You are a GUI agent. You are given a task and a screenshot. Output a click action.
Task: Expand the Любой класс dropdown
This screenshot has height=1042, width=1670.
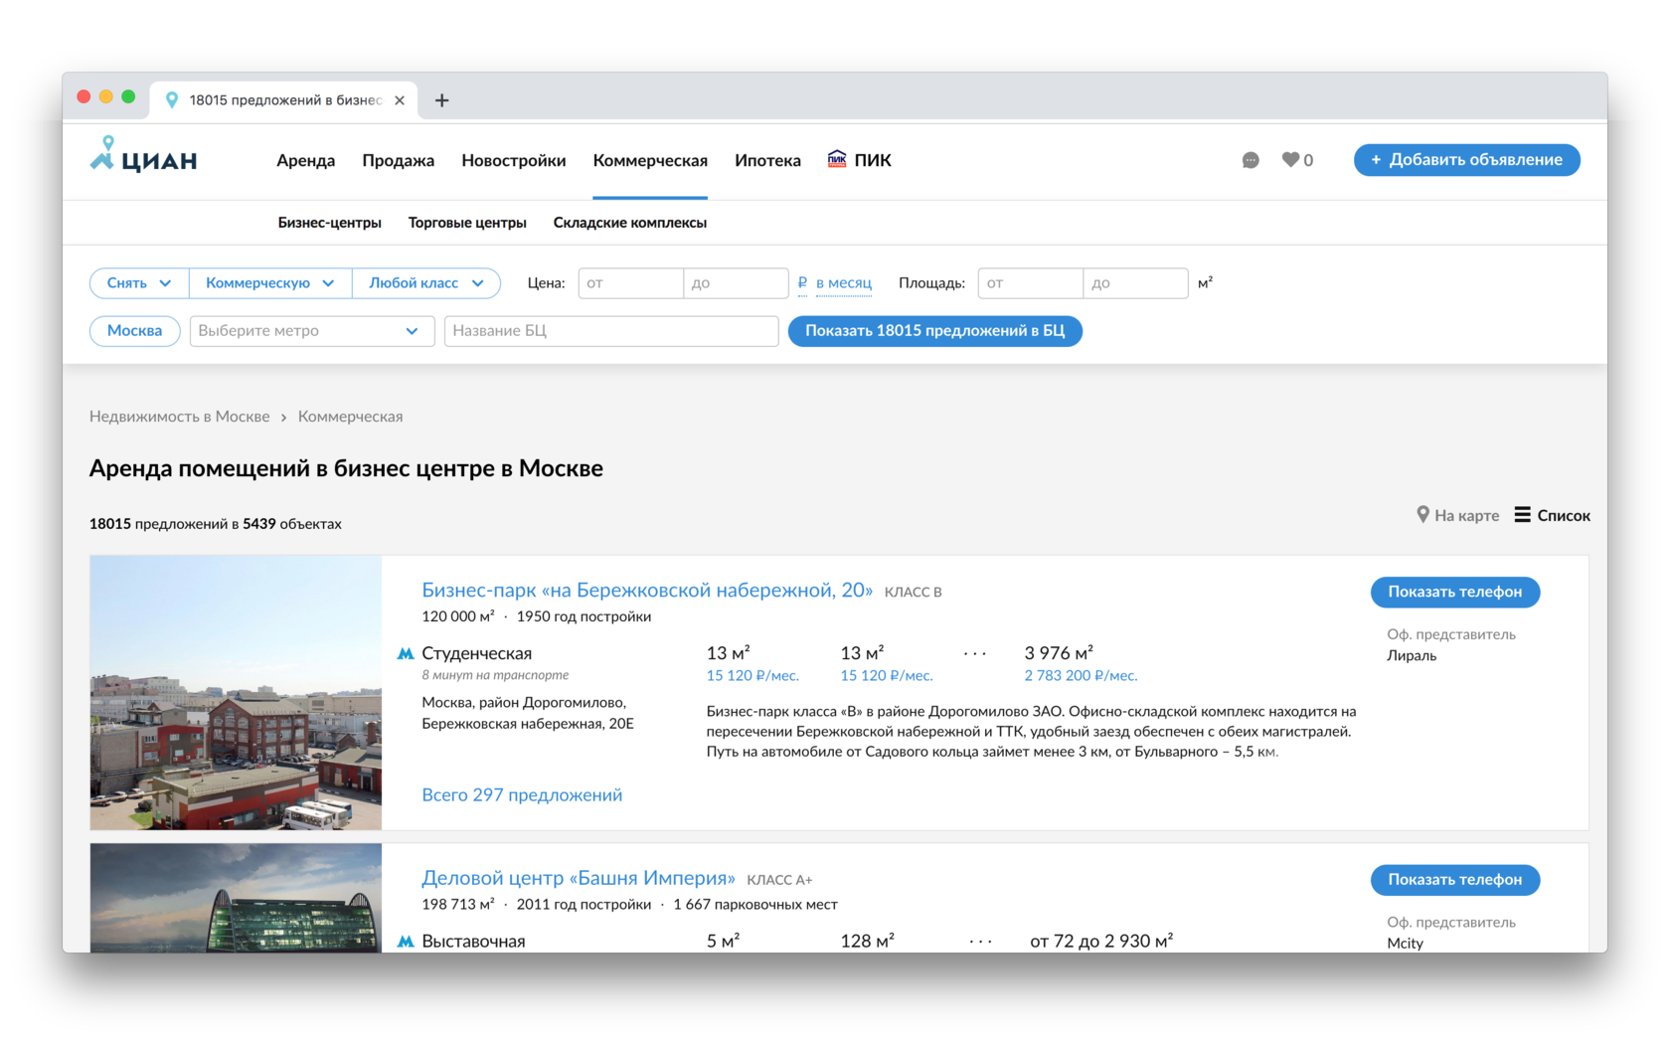tap(425, 283)
